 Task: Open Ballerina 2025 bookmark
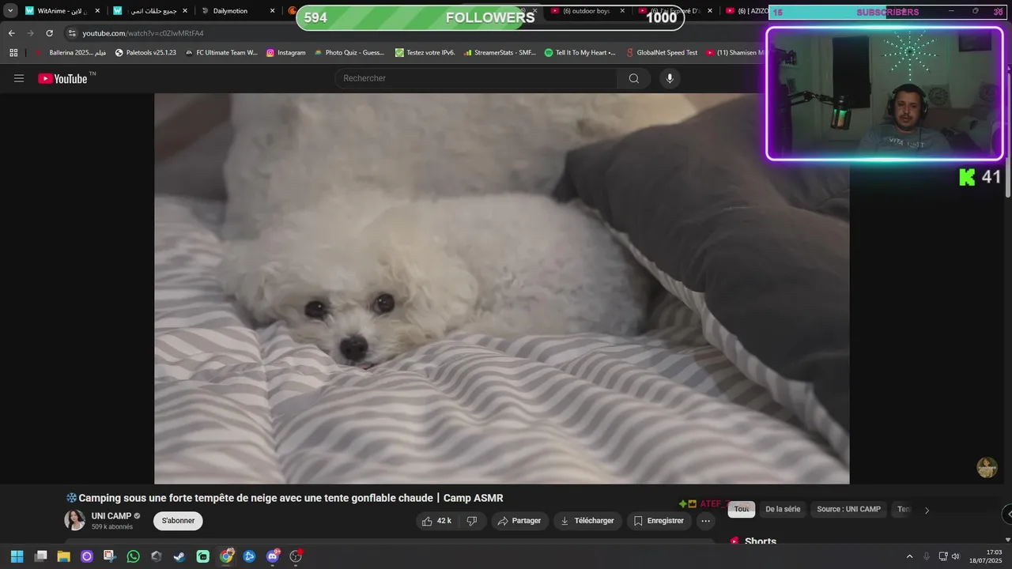pos(70,53)
